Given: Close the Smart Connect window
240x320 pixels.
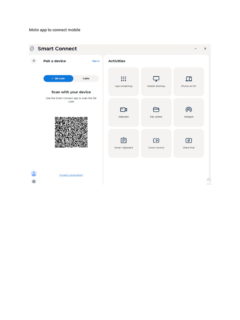Looking at the screenshot, I should tap(205, 48).
